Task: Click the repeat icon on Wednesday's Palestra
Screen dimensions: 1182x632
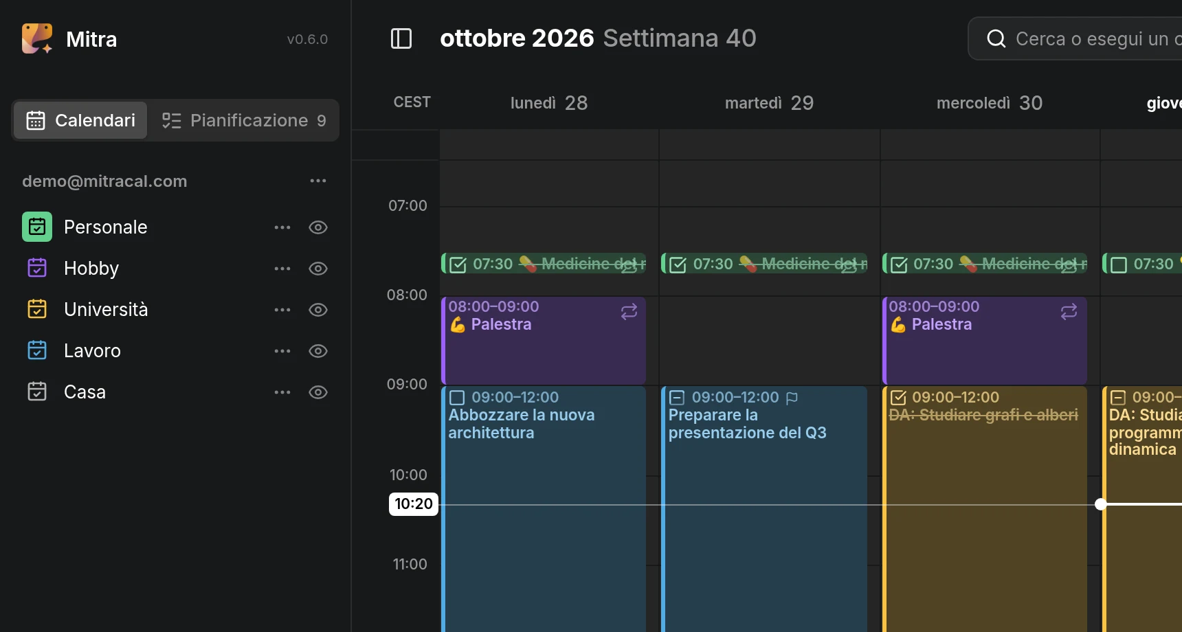Action: click(x=1069, y=312)
